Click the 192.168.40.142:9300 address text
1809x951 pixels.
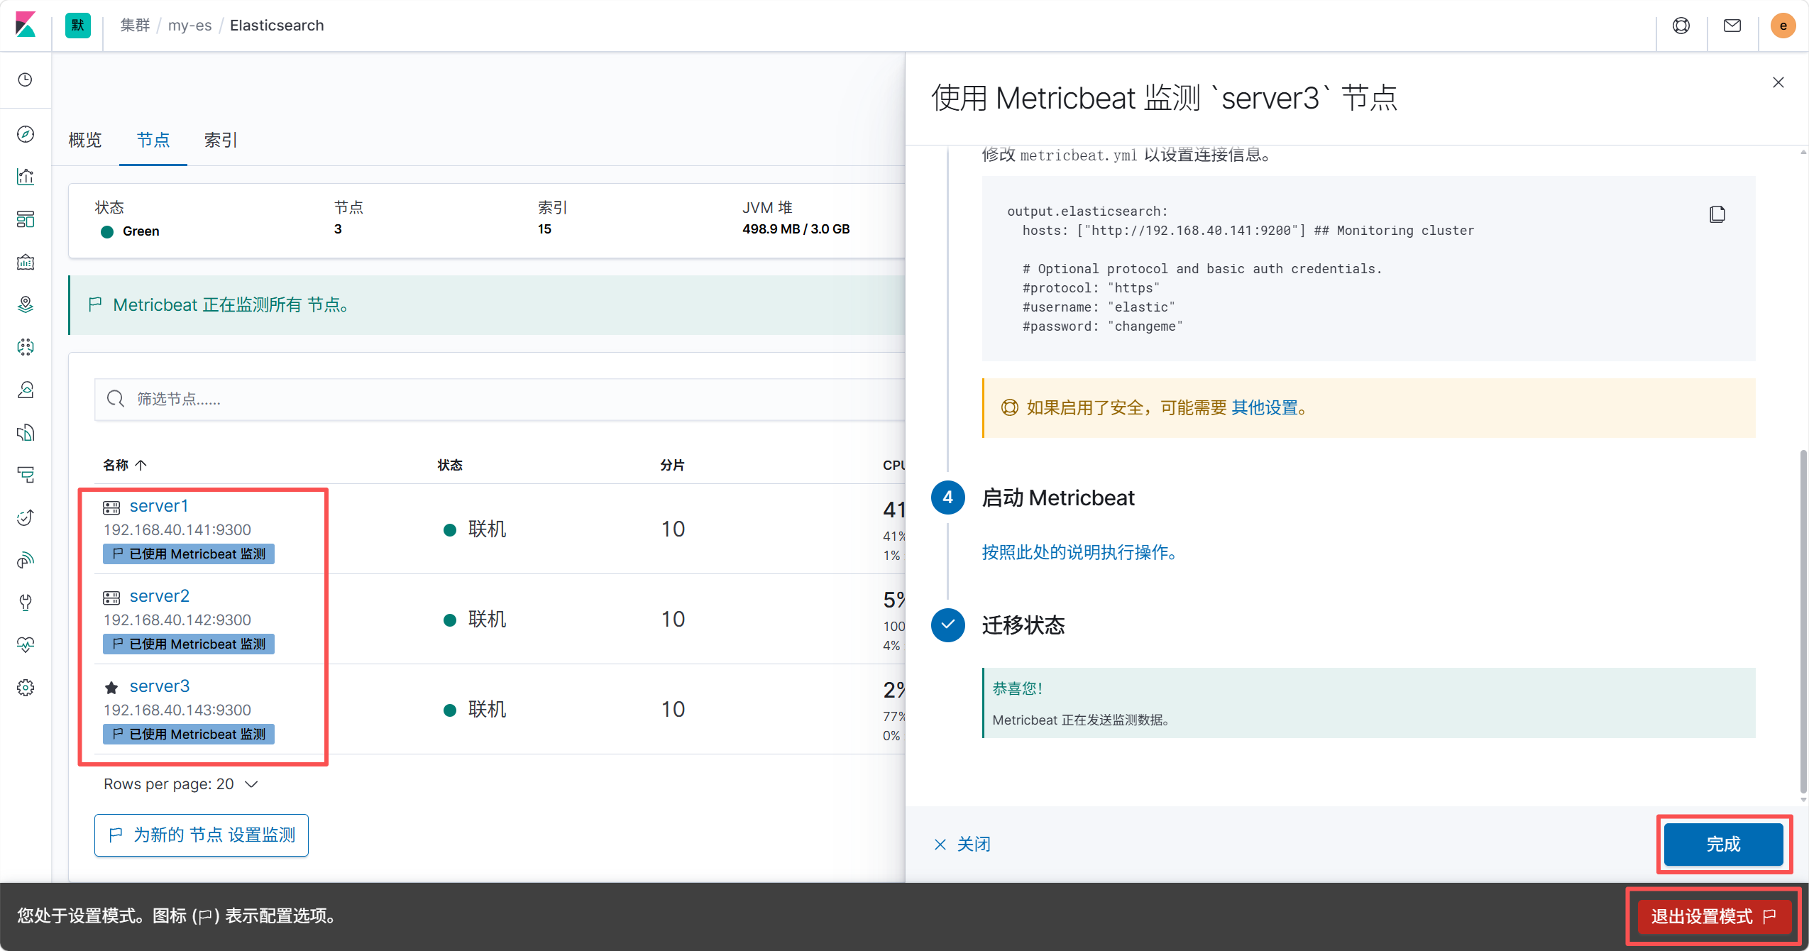177,620
